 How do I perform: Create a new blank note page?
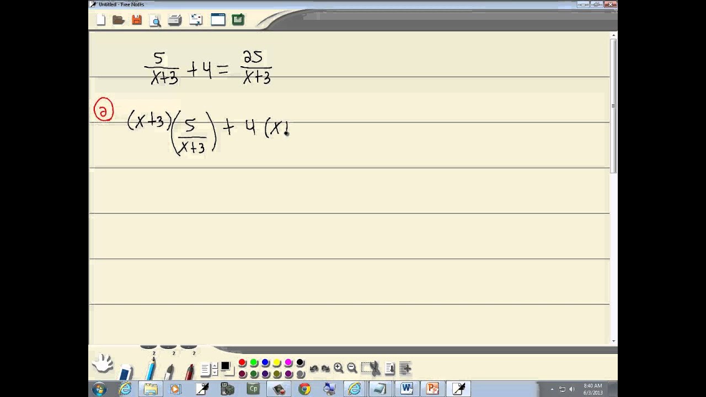point(100,20)
